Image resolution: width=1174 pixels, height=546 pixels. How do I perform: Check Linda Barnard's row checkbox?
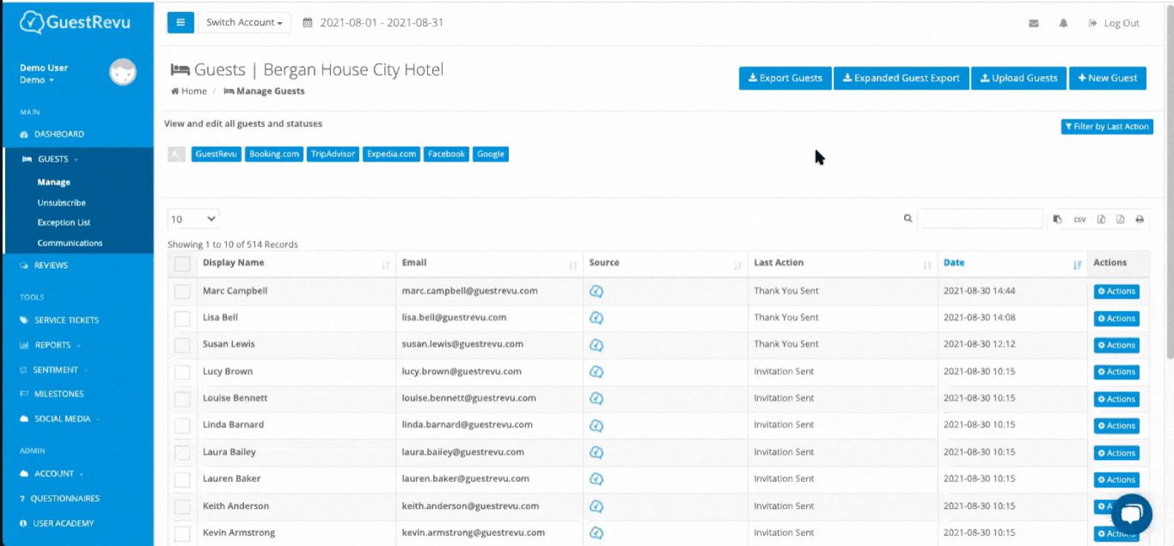pos(182,426)
